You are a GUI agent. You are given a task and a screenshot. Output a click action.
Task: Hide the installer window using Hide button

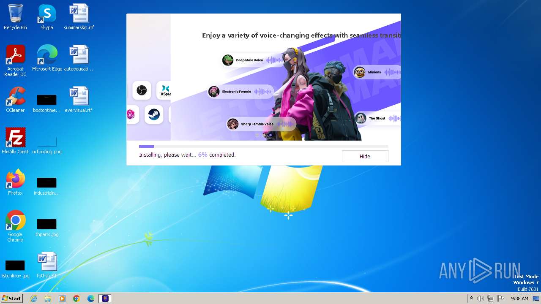pyautogui.click(x=365, y=156)
